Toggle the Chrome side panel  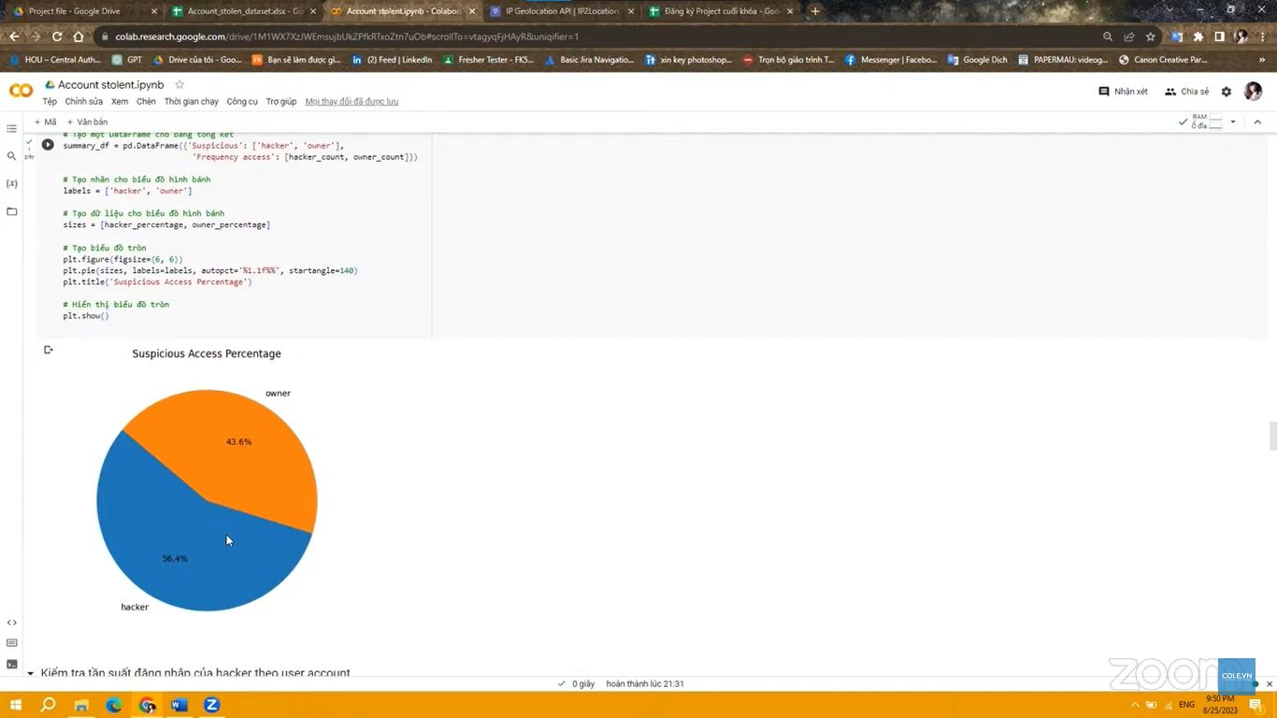coord(1219,36)
